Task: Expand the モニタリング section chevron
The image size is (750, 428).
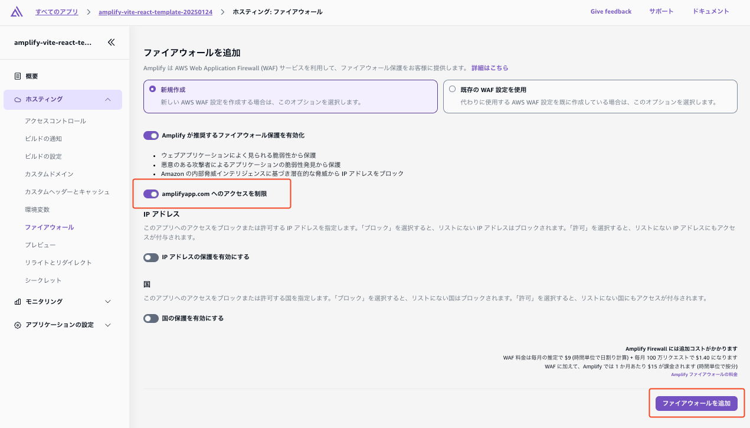Action: 108,302
